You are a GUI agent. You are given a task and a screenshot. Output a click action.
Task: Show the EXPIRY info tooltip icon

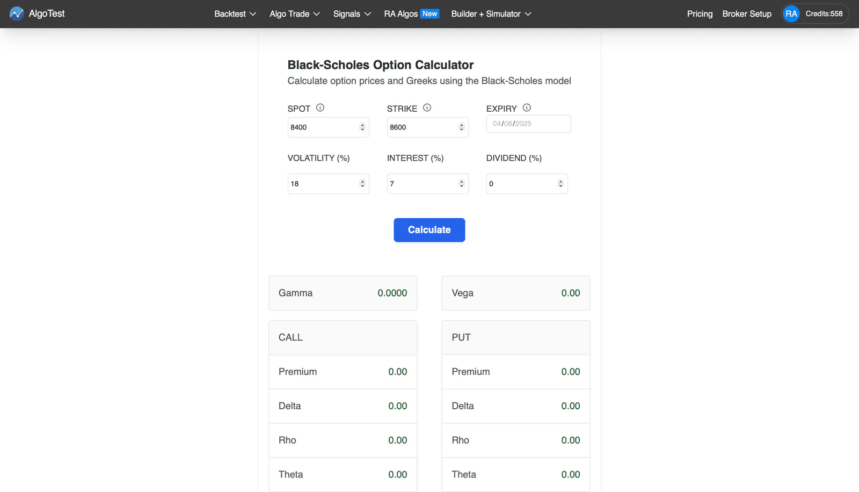click(527, 107)
